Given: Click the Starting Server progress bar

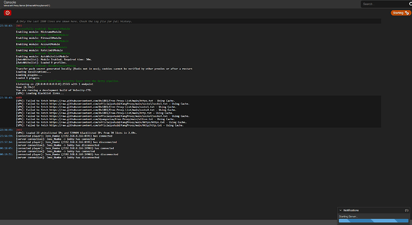Looking at the screenshot, I should (x=373, y=221).
